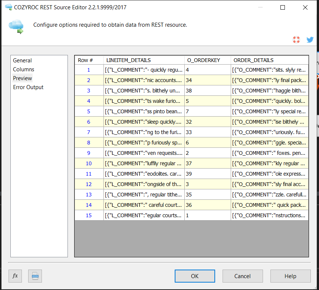Screen dimensions: 319x290
Task: Click L_COMMENT cell "ss pinto bean"
Action: point(144,111)
